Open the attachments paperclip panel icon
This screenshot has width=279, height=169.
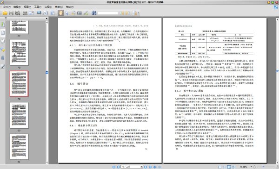(3, 58)
